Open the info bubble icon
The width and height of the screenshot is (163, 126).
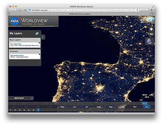pyautogui.click(x=151, y=19)
